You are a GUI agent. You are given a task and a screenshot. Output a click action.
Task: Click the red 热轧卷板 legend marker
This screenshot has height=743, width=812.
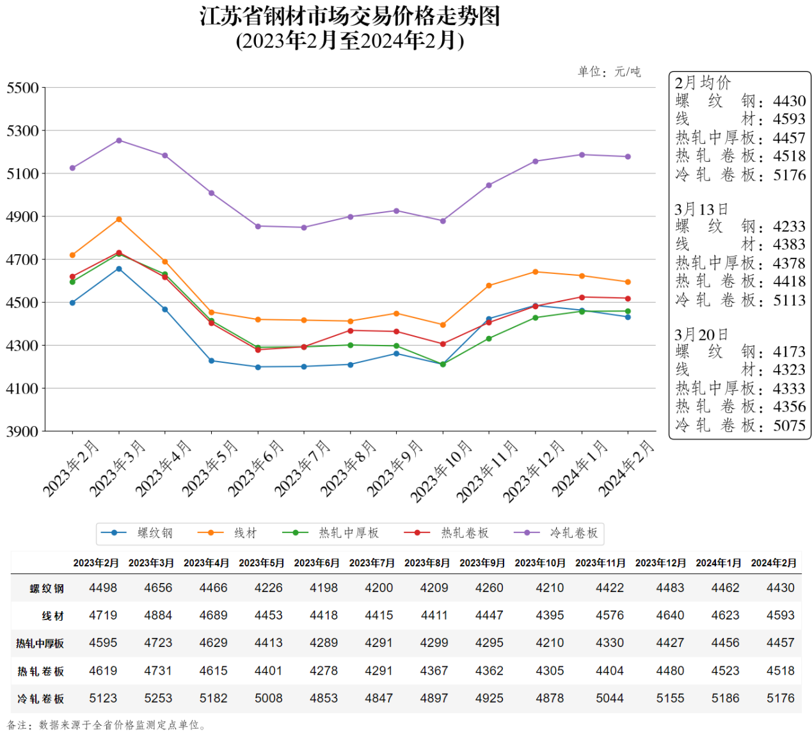pos(417,532)
